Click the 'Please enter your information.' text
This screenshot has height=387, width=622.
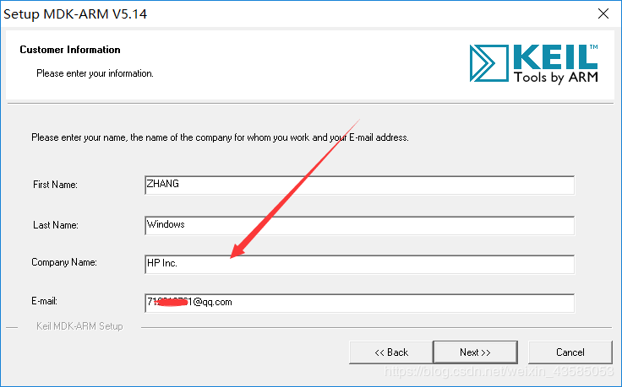click(95, 73)
